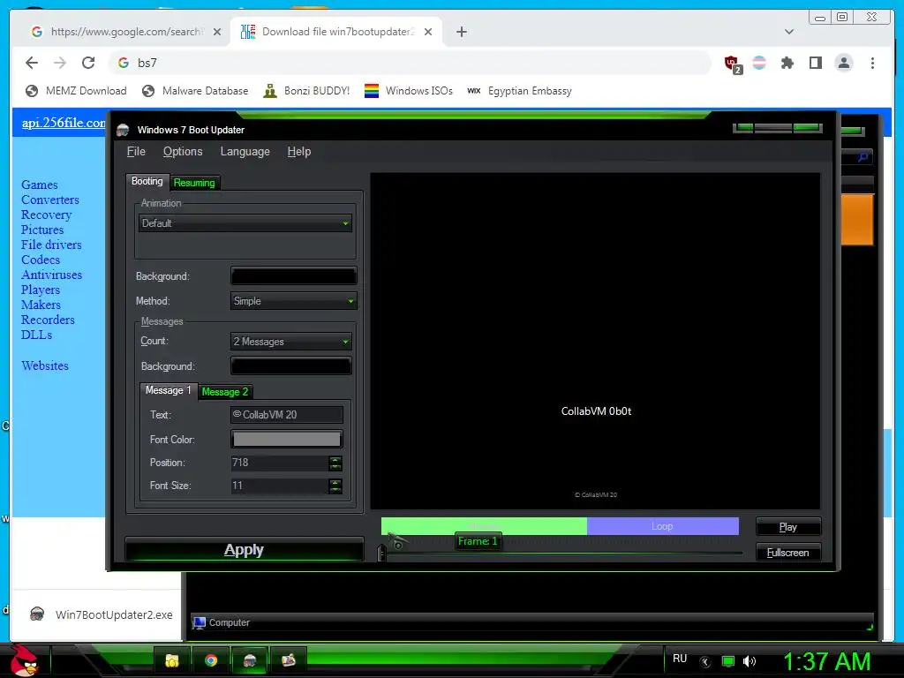Expand the Count 2 Messages dropdown
The width and height of the screenshot is (904, 678).
(291, 342)
